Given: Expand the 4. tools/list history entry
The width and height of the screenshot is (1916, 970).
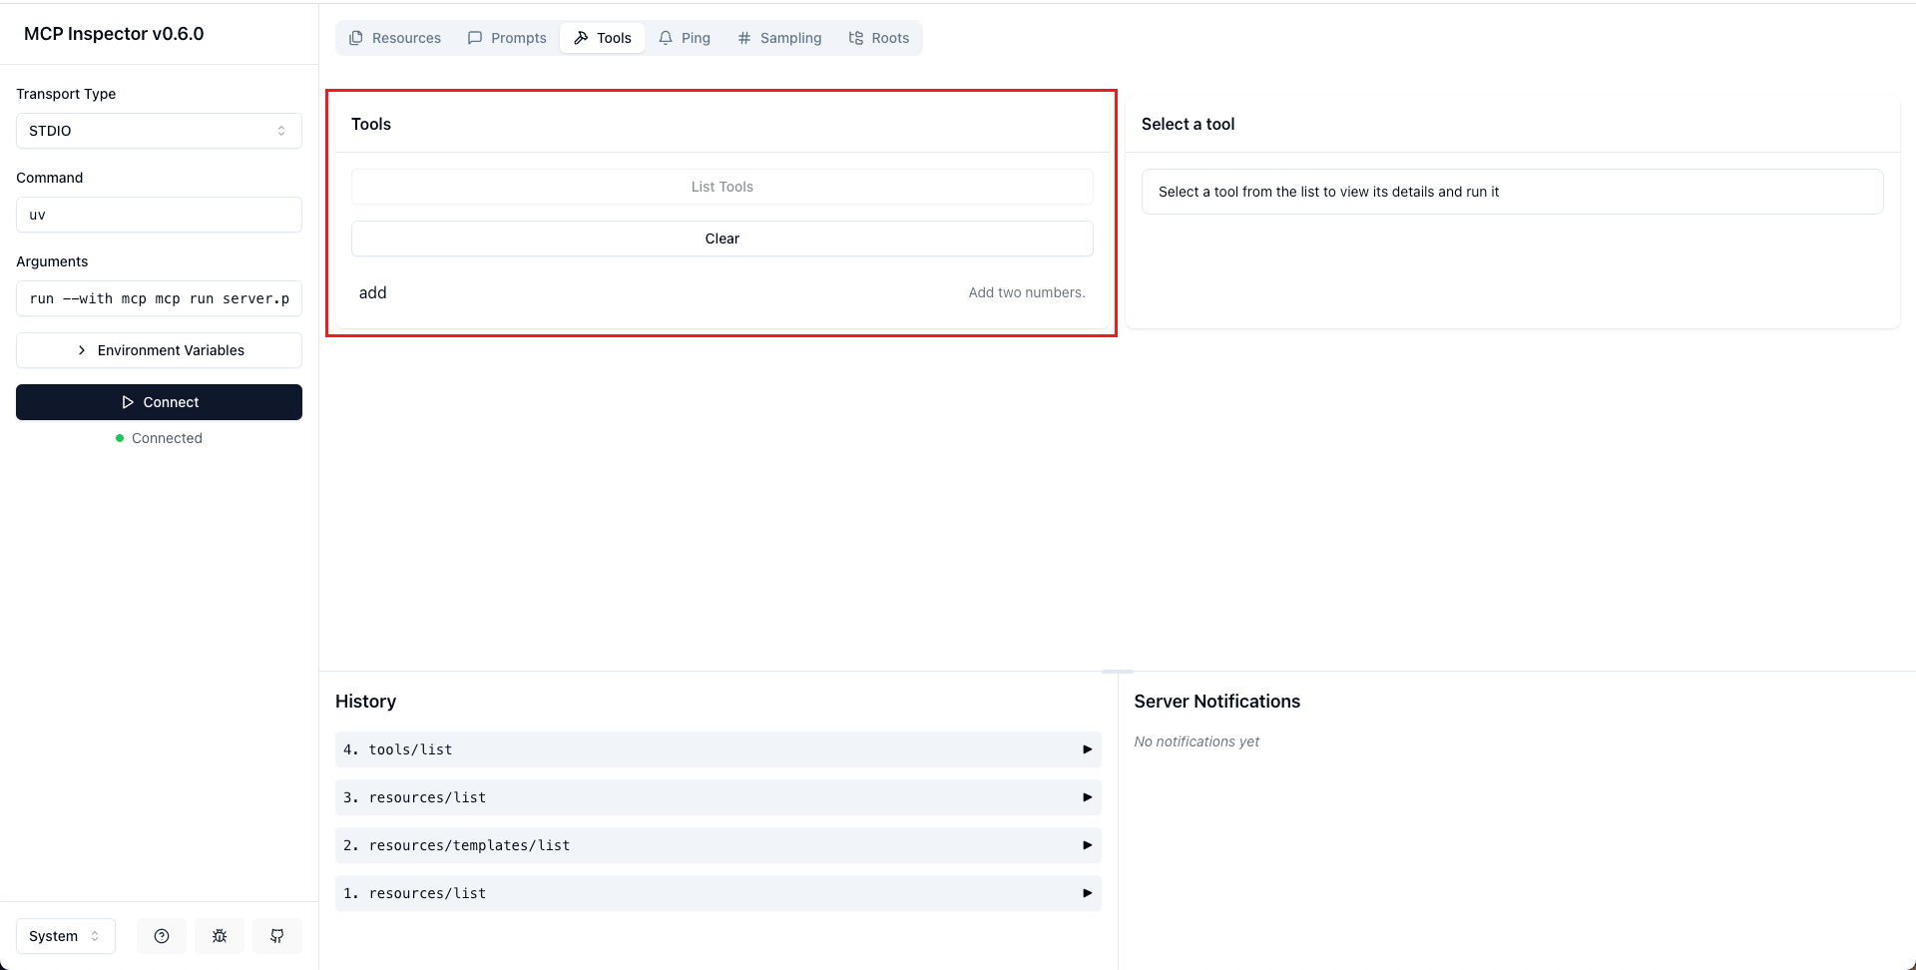Looking at the screenshot, I should click(x=718, y=749).
